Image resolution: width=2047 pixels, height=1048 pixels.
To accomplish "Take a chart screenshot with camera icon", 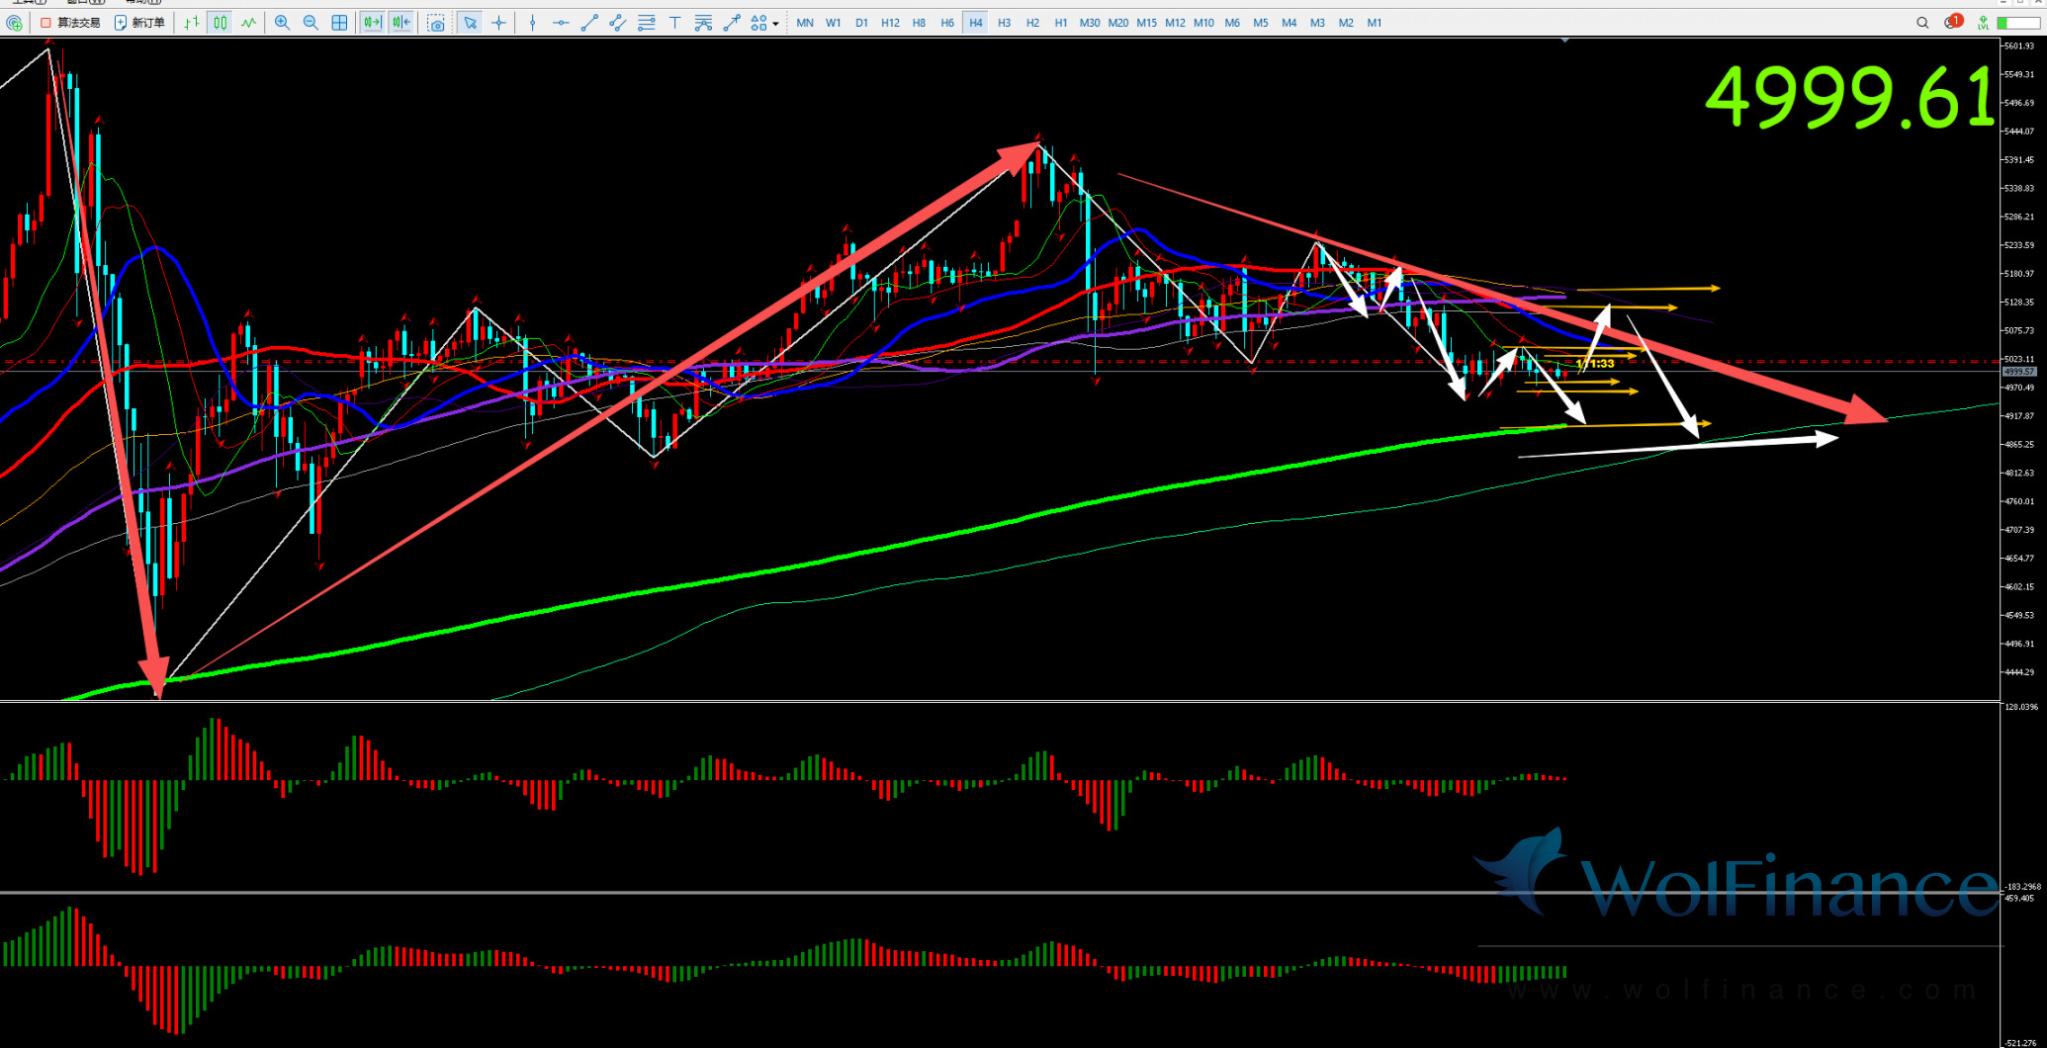I will pyautogui.click(x=436, y=23).
